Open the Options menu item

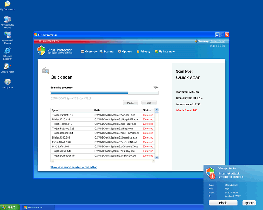125,51
